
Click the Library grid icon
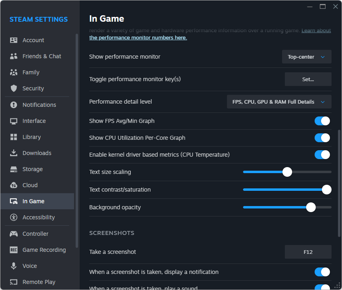[14, 137]
